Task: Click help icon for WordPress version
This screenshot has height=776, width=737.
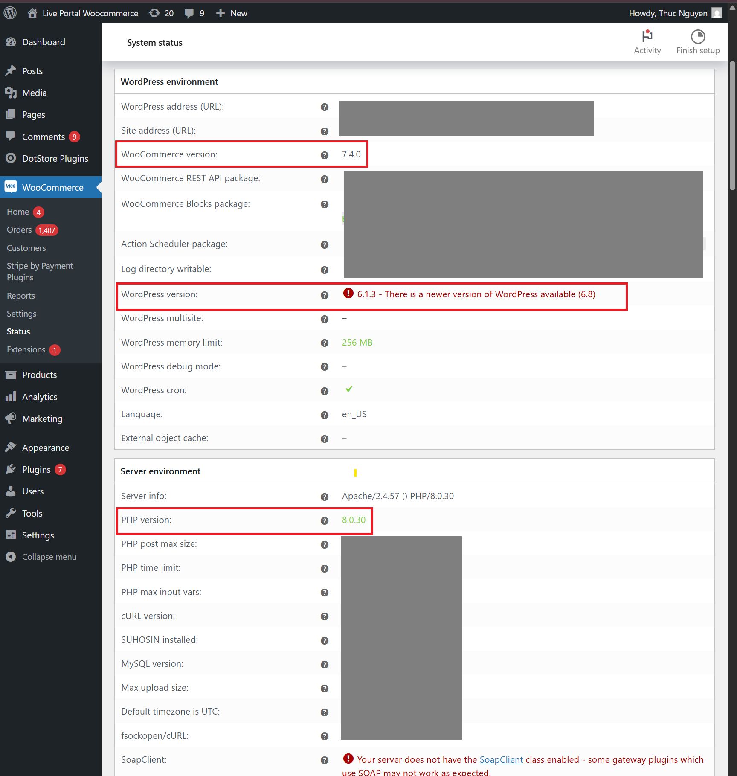Action: pyautogui.click(x=325, y=295)
